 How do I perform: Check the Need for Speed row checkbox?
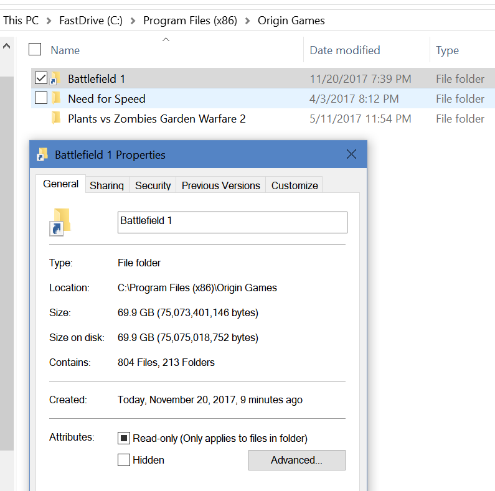(41, 98)
